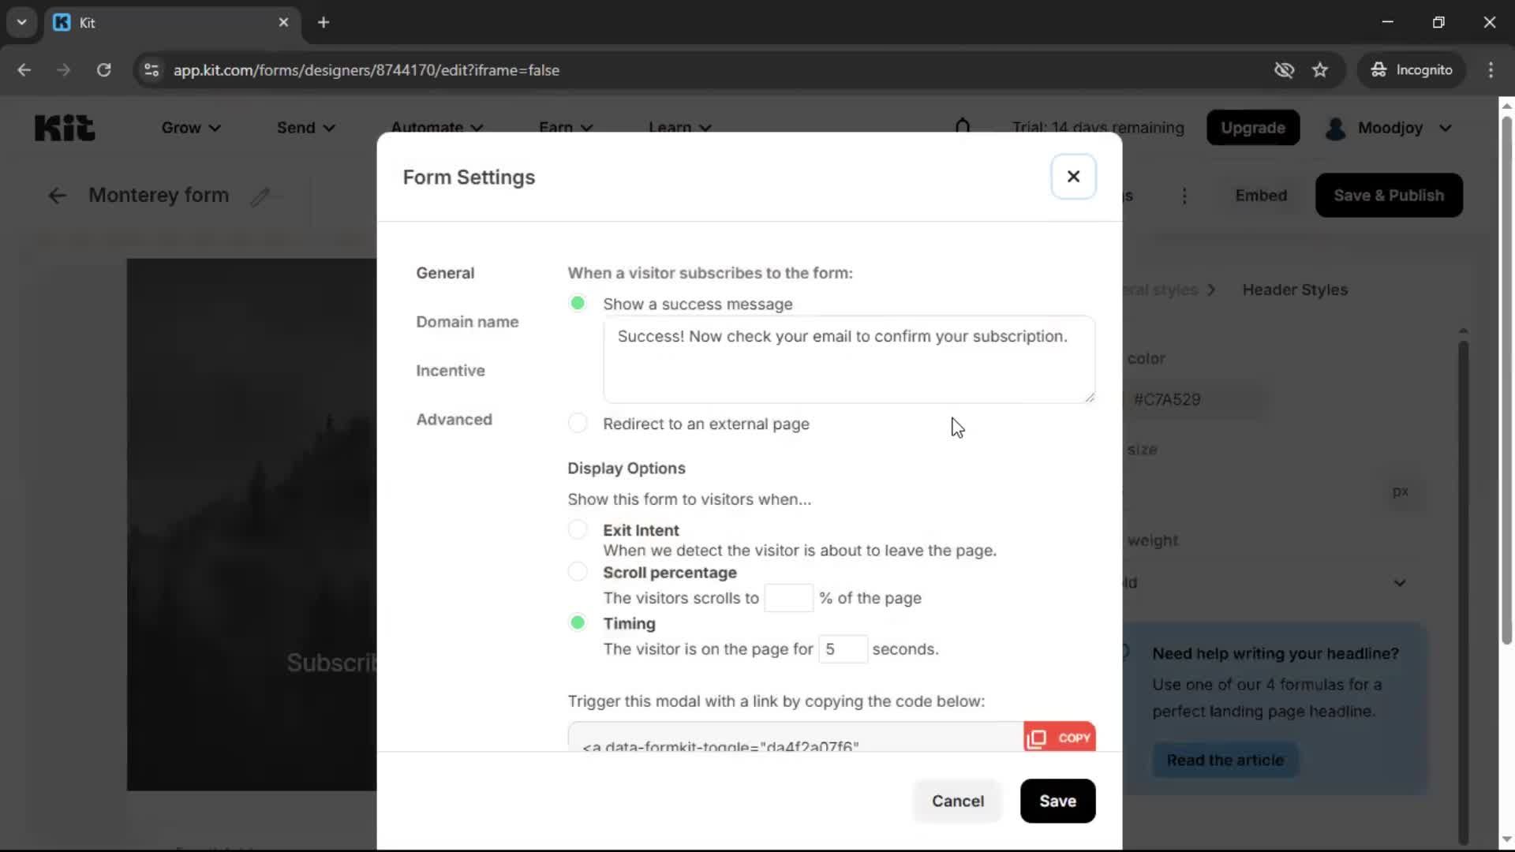Click the Read the article button
This screenshot has width=1515, height=852.
(x=1225, y=760)
